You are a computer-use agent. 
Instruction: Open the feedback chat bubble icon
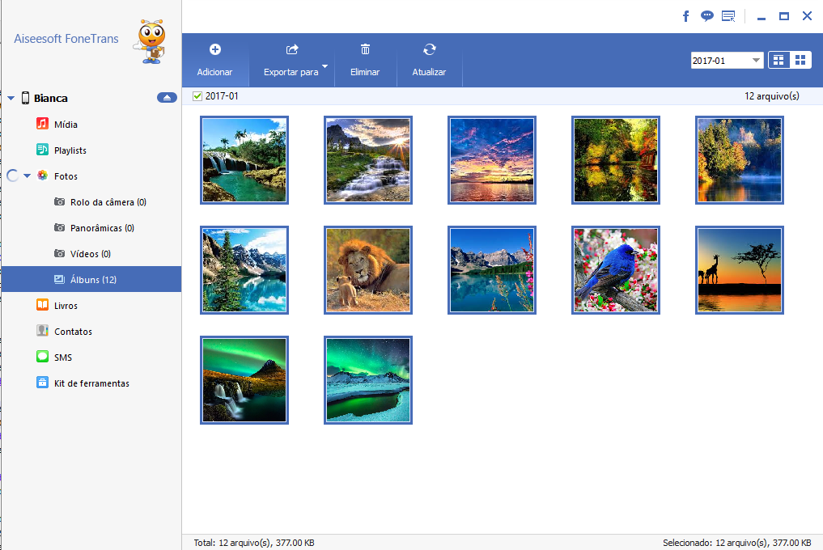(706, 16)
